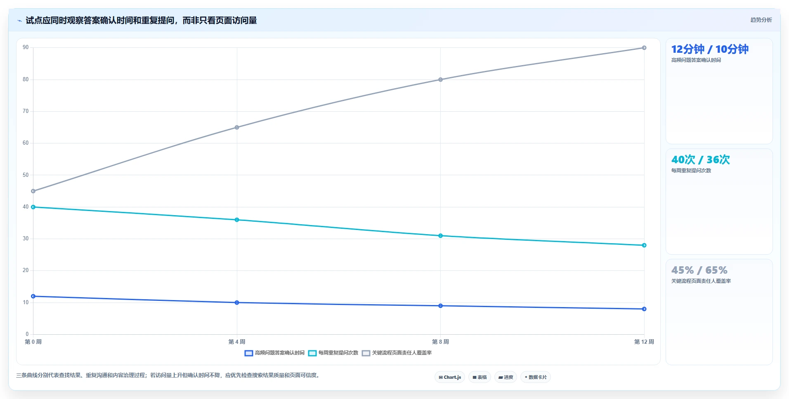Click the dark blue data point at 第 12 周

pyautogui.click(x=644, y=309)
